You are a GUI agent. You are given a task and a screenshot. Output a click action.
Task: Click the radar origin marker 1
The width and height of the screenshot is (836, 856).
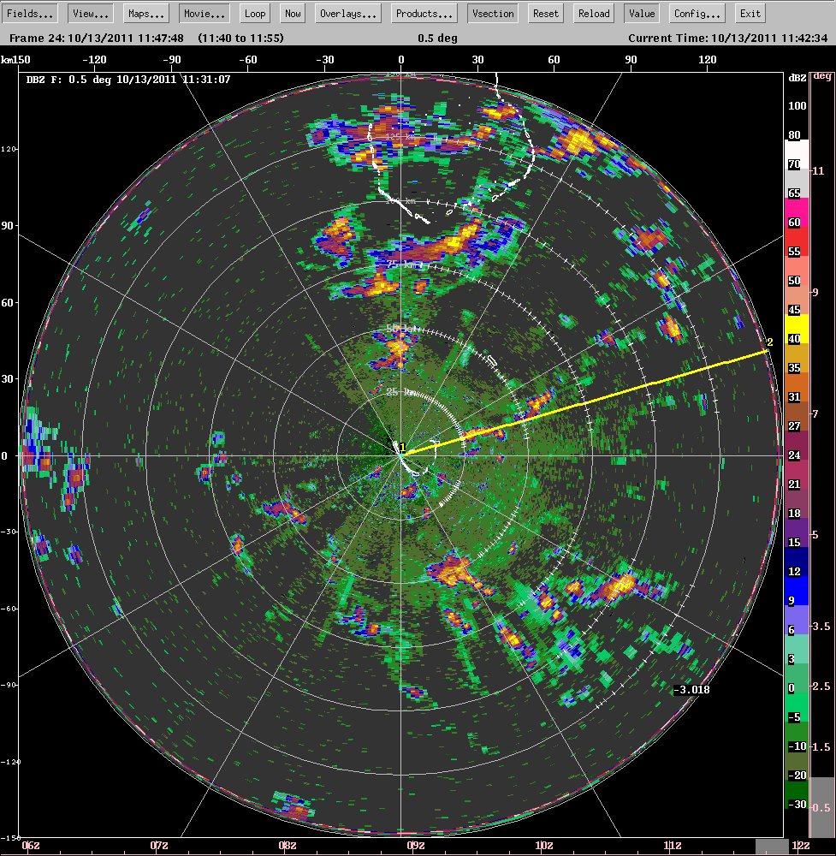coord(403,448)
